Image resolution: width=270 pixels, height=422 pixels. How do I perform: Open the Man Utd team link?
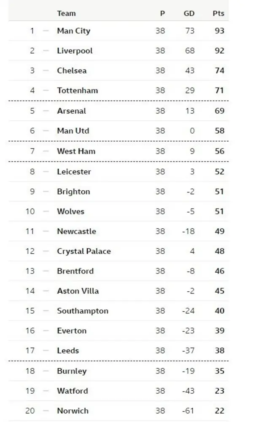73,131
